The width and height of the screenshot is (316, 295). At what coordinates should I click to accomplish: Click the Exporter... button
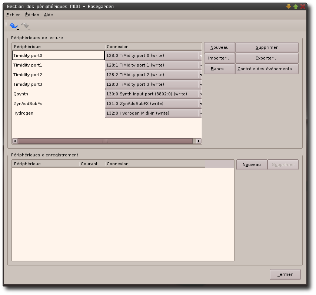267,58
